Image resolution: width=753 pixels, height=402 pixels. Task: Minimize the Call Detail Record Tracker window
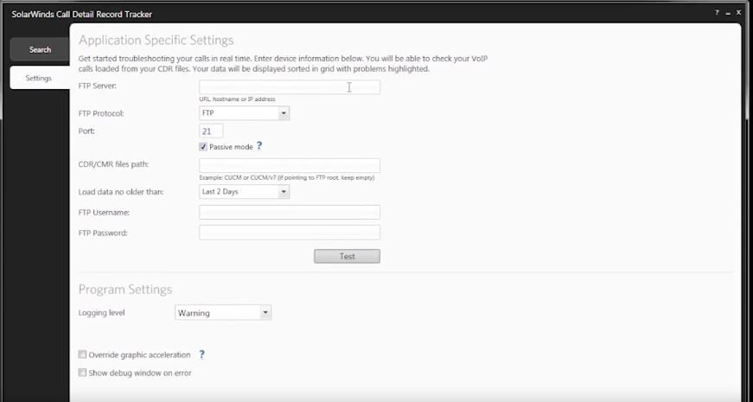tap(729, 14)
